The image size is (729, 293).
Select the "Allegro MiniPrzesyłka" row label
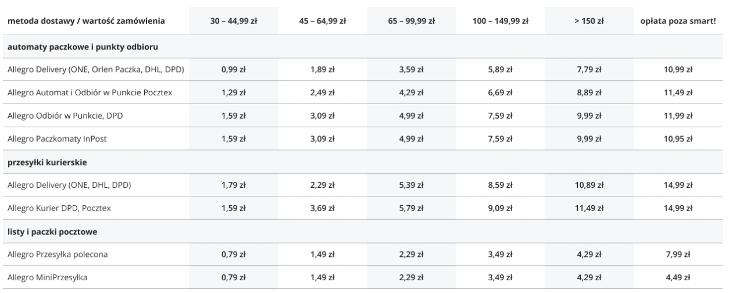click(48, 277)
